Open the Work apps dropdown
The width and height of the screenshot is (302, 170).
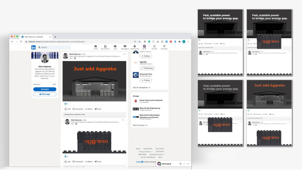click(154, 47)
